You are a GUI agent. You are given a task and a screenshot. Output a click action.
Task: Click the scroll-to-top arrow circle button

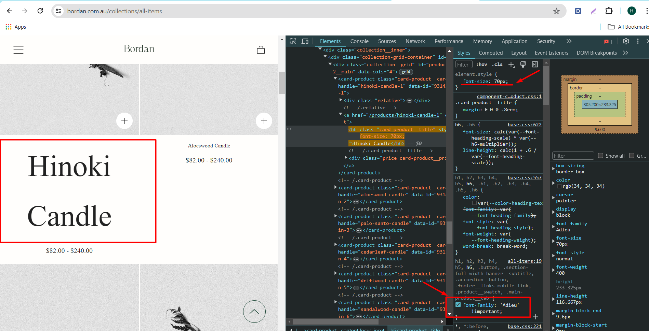point(254,311)
